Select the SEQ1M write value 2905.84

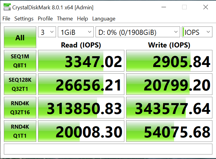click(x=169, y=61)
